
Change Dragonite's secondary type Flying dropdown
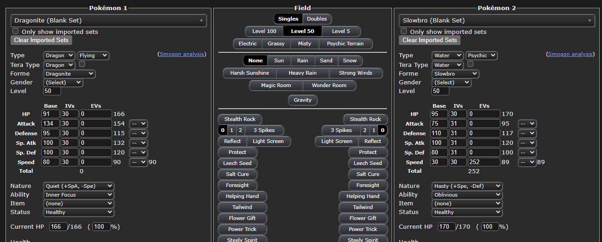93,55
